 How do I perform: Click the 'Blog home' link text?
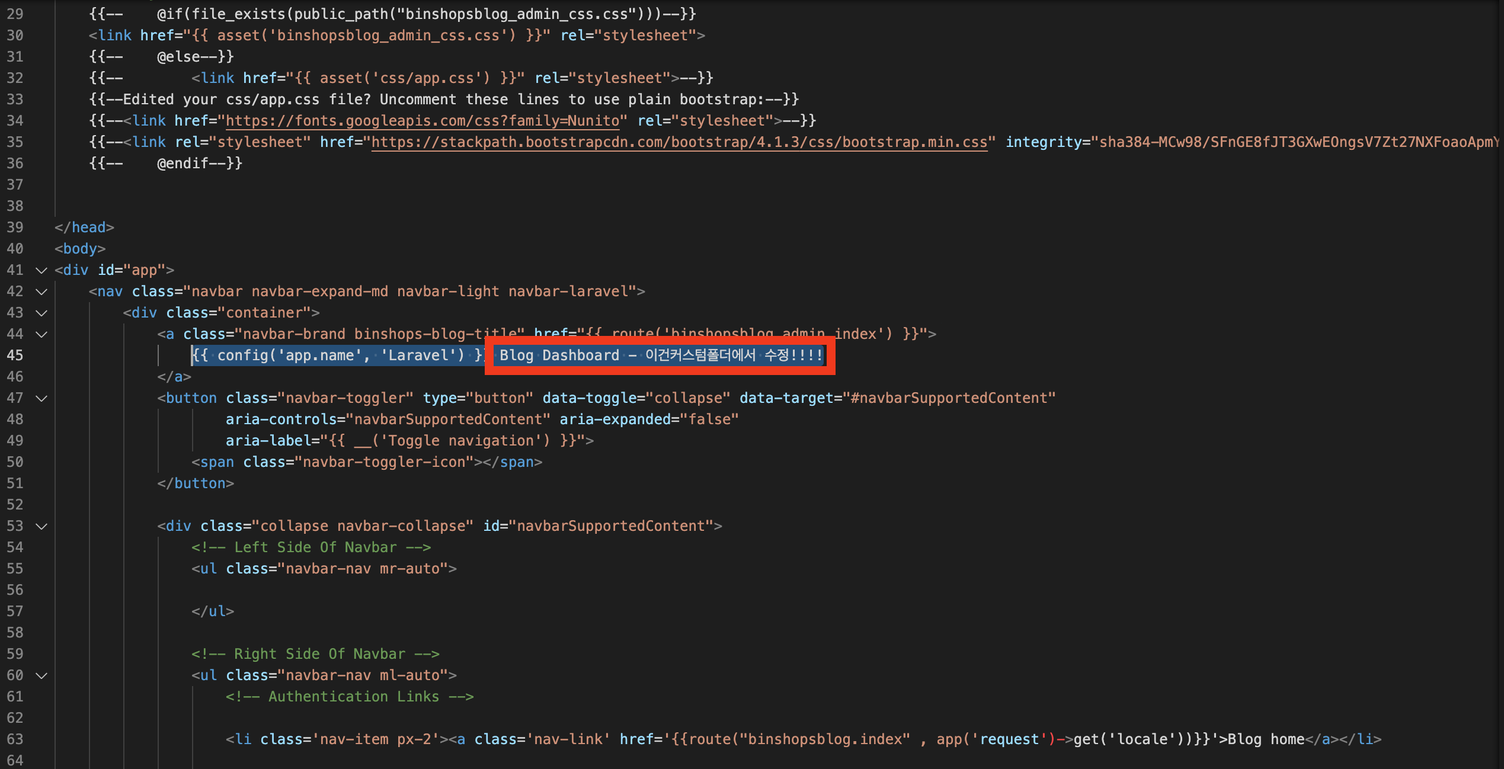(x=1266, y=739)
